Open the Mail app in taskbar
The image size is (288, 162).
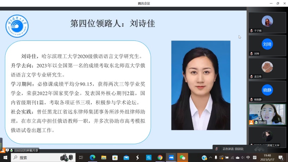(126, 157)
